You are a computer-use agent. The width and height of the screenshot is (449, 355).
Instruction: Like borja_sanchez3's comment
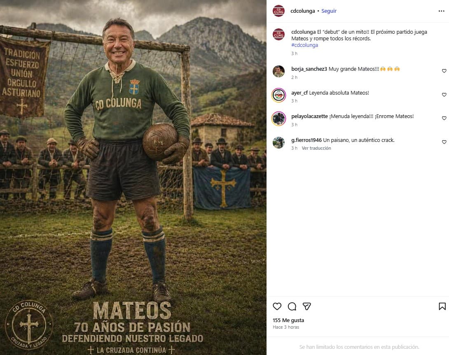pos(444,71)
